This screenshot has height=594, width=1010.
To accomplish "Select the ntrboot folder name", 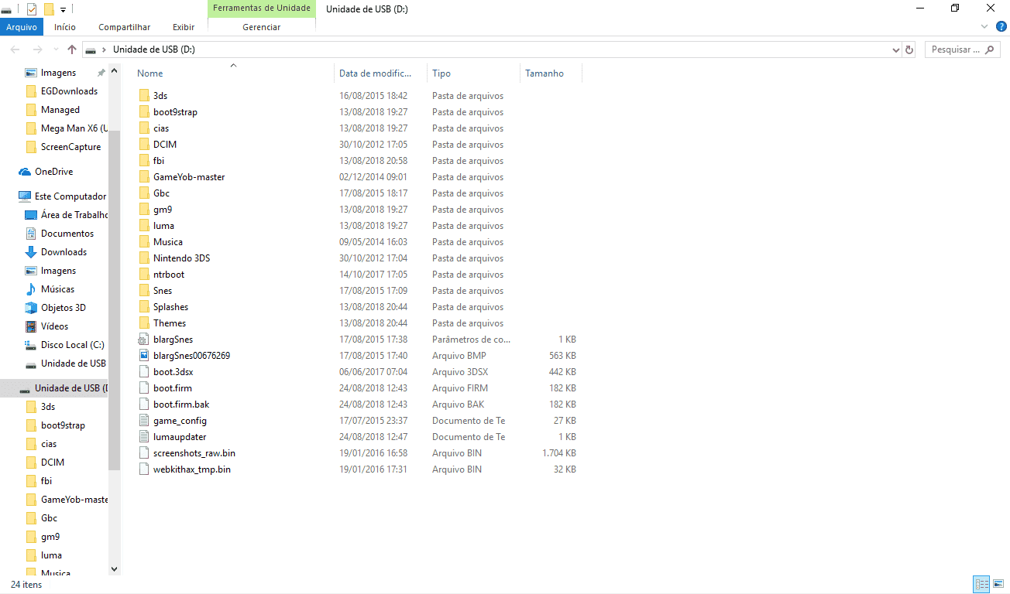I will click(169, 275).
